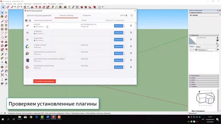Activate the Position Camera tool
221x124 pixels.
point(2,80)
